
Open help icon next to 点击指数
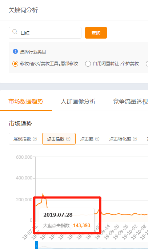[68, 139]
